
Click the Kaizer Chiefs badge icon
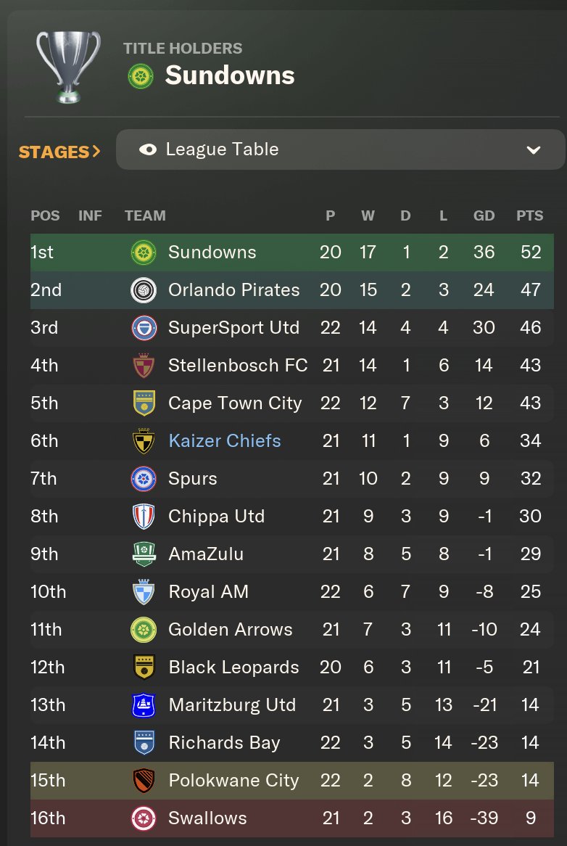[142, 441]
